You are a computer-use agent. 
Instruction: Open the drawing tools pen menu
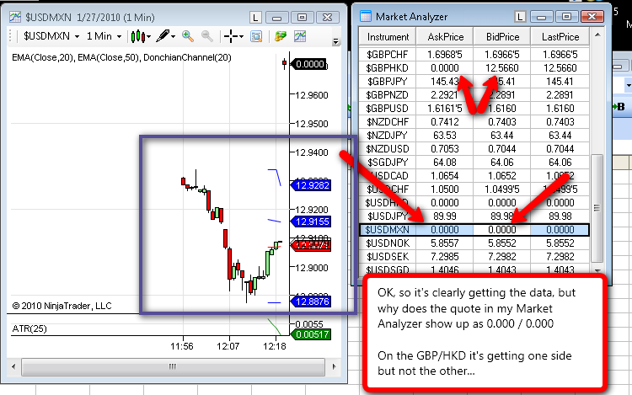(x=165, y=36)
